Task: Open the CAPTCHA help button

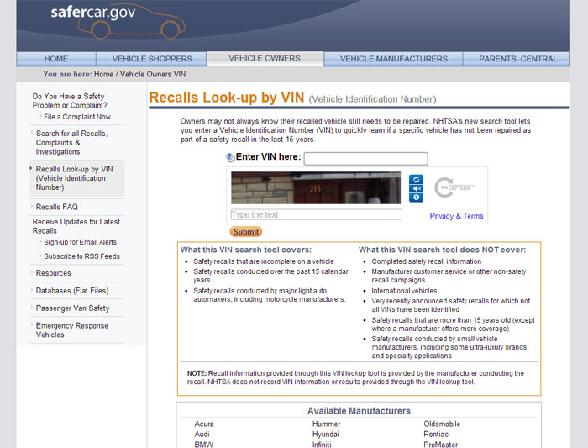Action: pos(416,198)
